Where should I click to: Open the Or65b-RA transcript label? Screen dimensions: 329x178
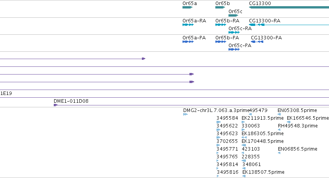[227, 21]
